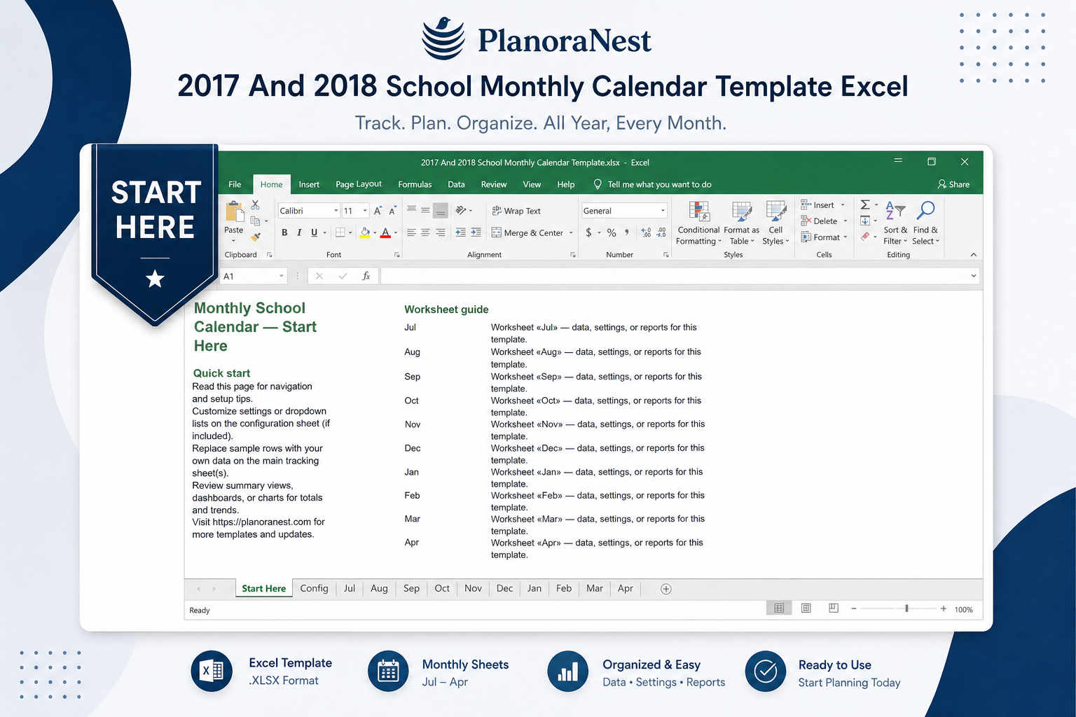Click the Borders icon

click(x=340, y=232)
